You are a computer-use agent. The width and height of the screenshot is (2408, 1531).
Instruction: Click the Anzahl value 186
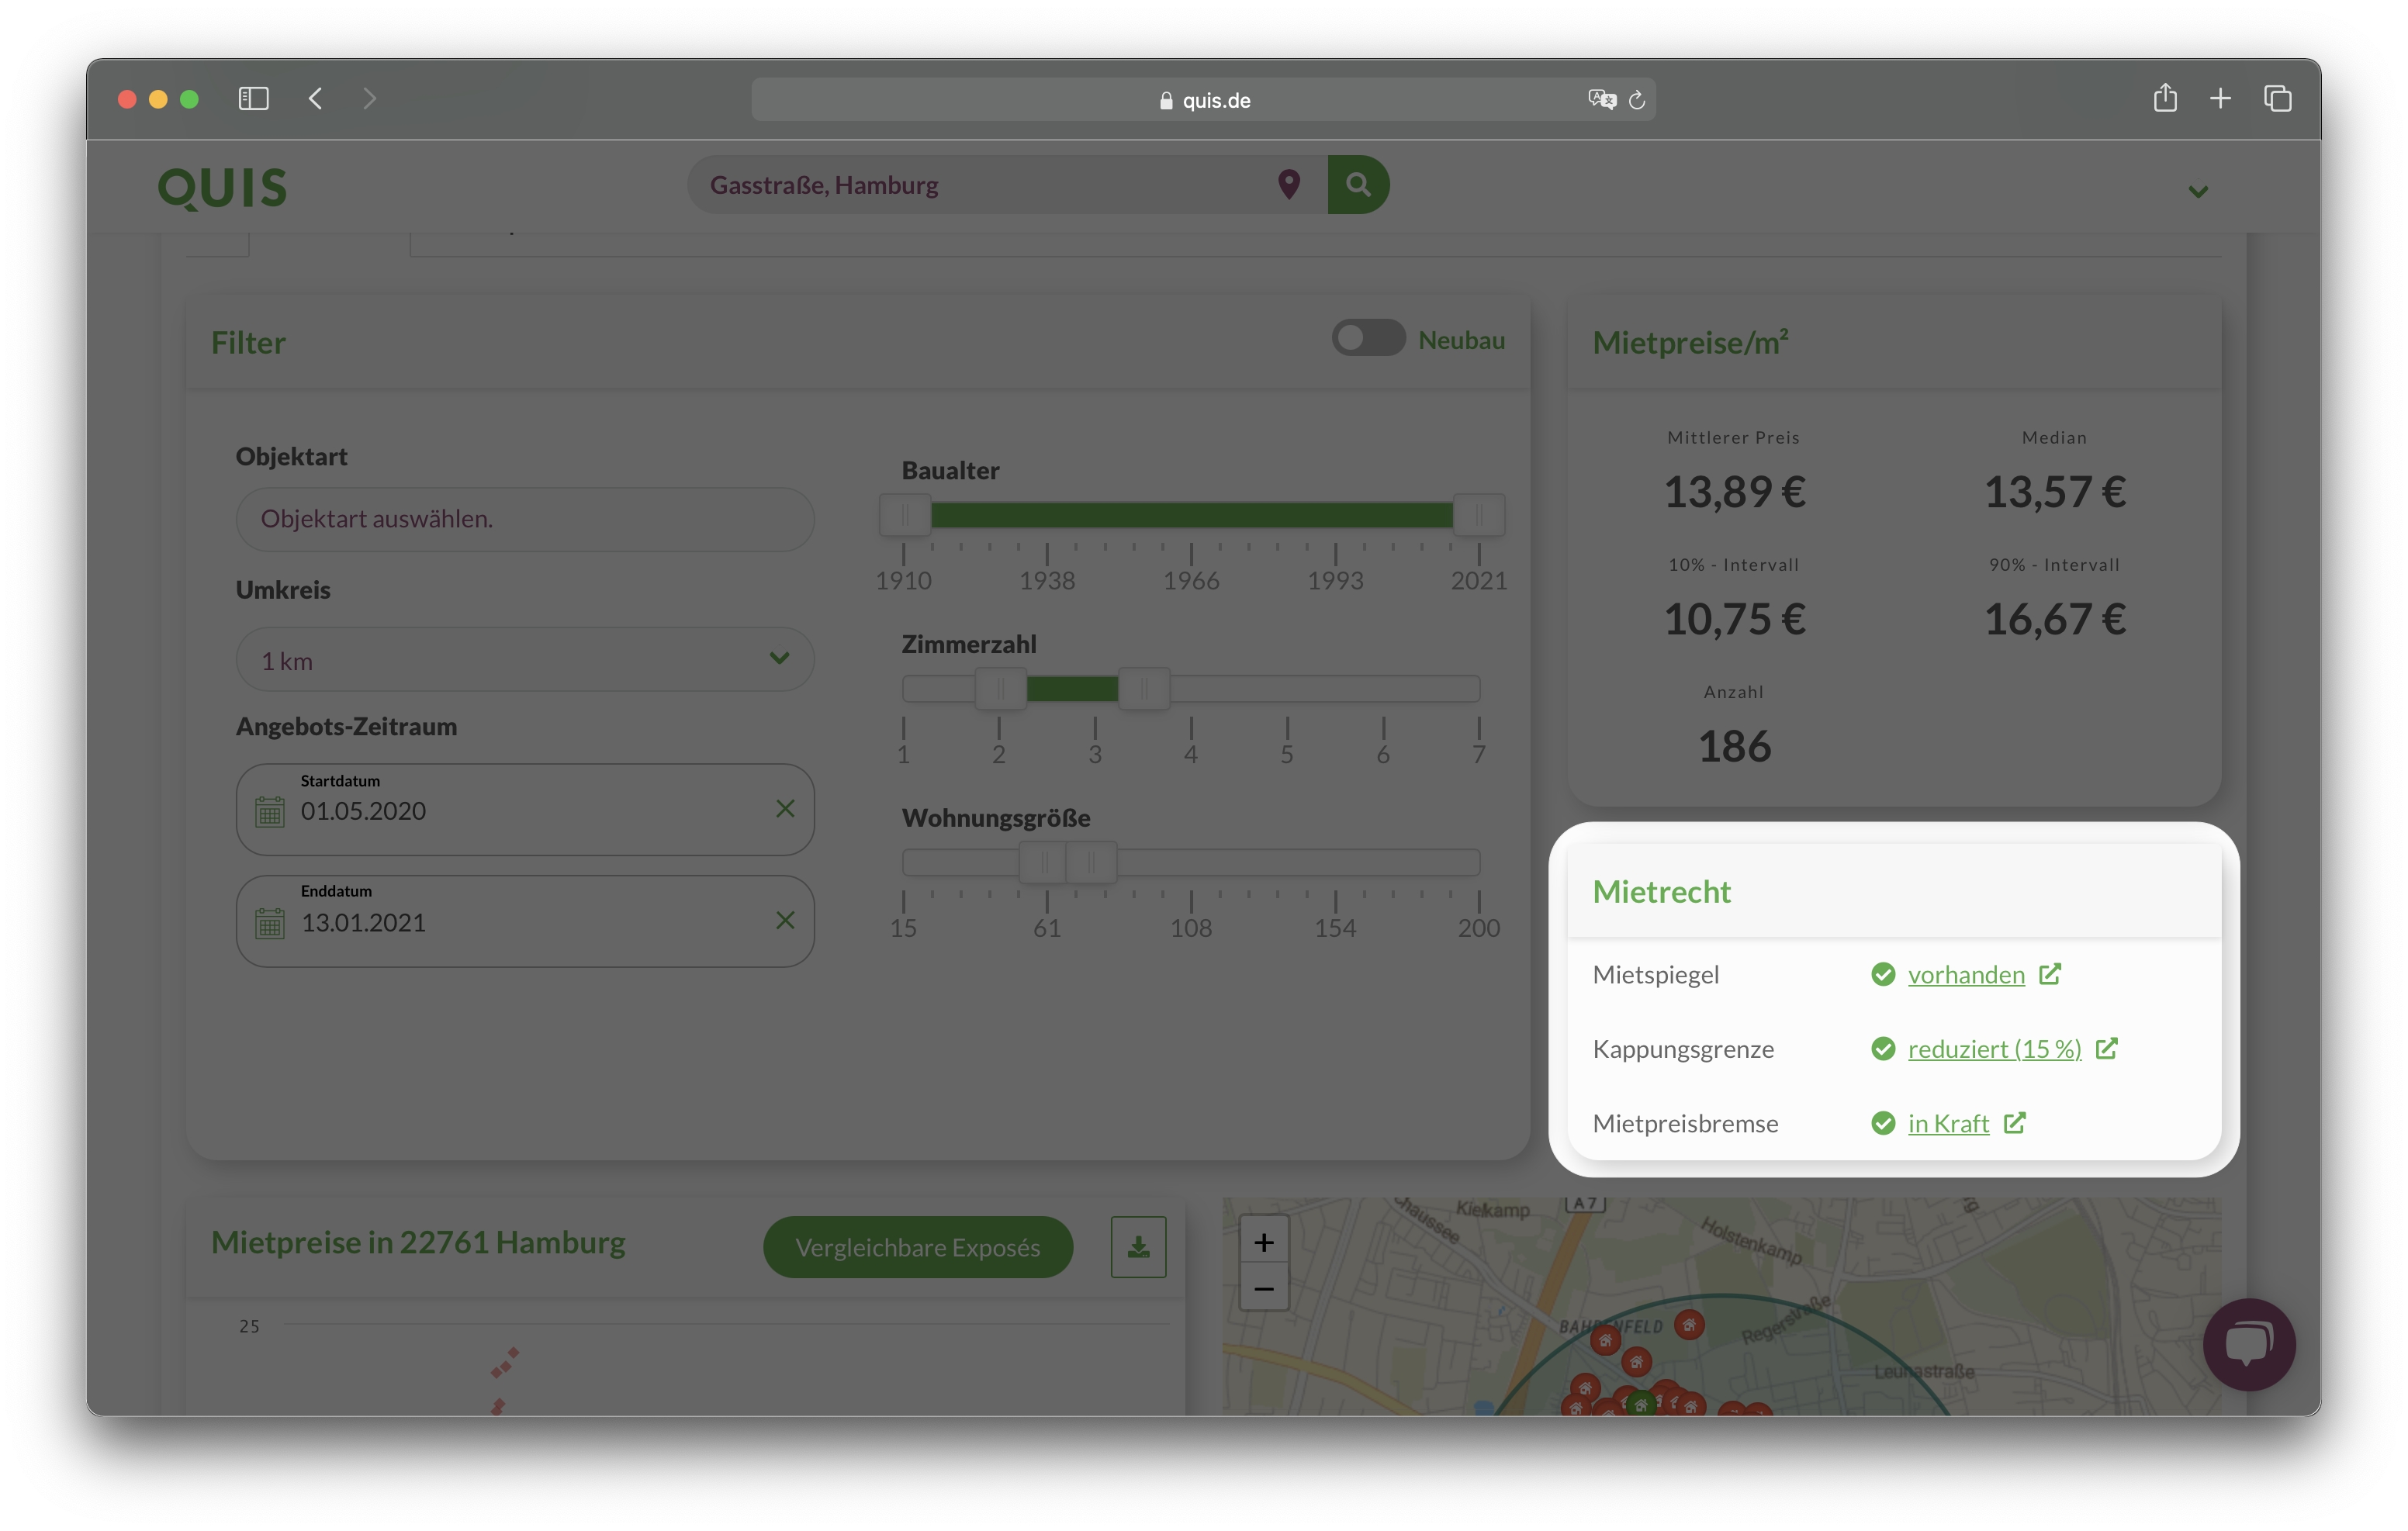pos(1734,746)
